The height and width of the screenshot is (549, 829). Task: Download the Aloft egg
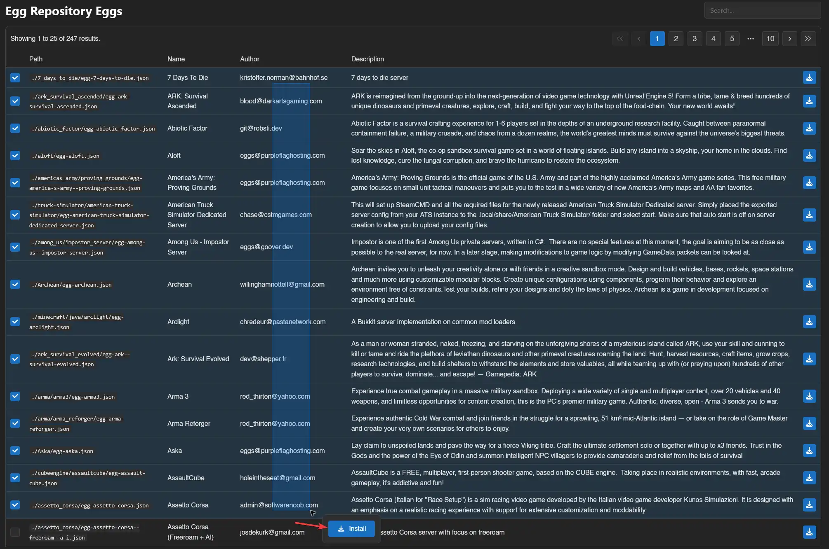point(809,155)
